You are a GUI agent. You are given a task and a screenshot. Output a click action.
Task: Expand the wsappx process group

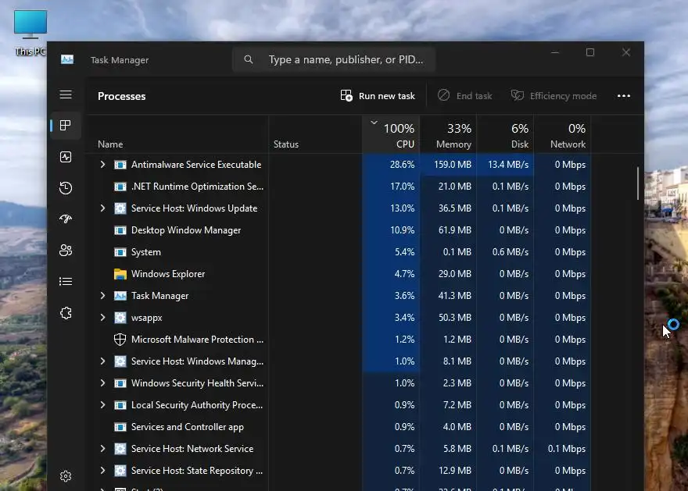[102, 318]
